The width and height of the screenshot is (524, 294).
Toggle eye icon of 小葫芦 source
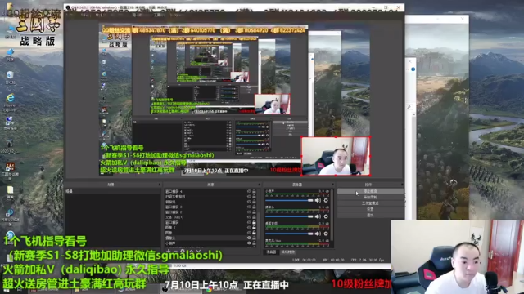pyautogui.click(x=249, y=243)
